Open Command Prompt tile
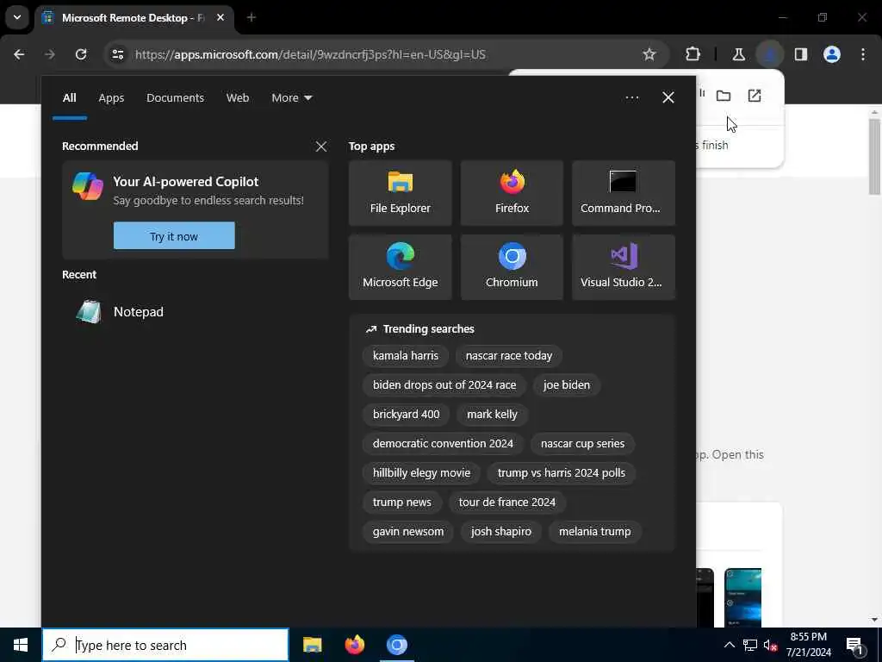This screenshot has width=882, height=662. [624, 193]
